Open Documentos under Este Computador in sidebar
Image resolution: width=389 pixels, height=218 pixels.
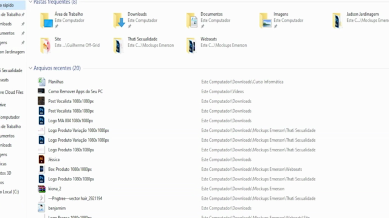(x=7, y=136)
